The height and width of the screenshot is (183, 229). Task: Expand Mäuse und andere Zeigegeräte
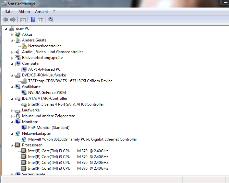12,116
